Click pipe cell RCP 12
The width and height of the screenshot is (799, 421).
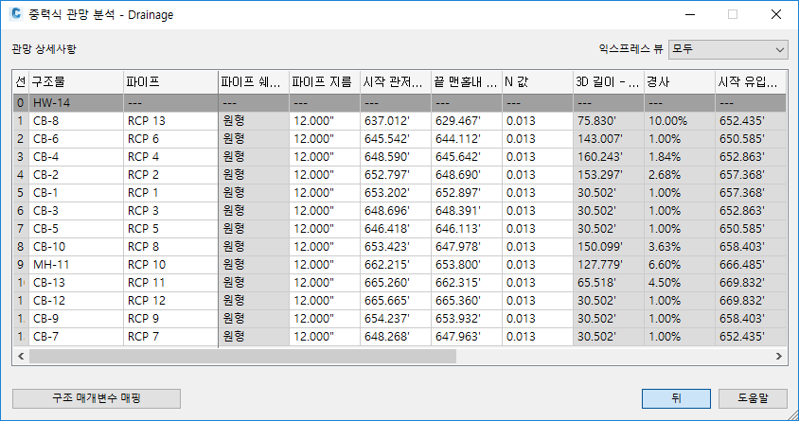click(170, 300)
